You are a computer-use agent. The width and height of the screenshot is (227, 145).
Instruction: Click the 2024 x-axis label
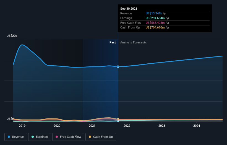click(197, 126)
